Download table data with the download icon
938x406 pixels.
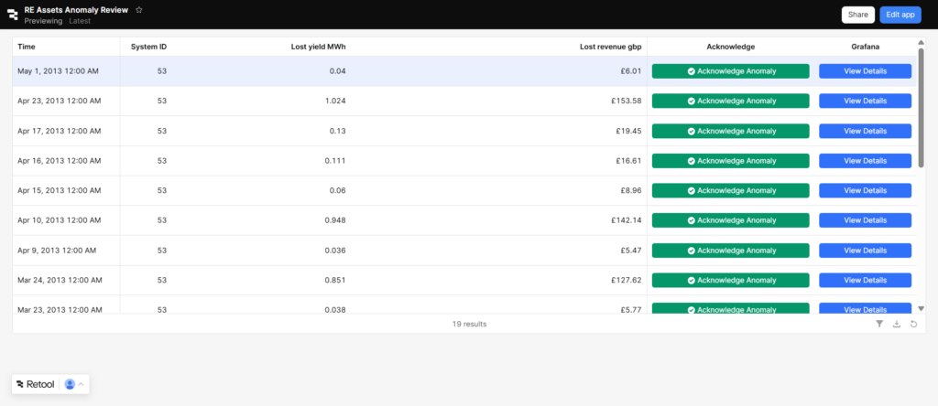896,324
